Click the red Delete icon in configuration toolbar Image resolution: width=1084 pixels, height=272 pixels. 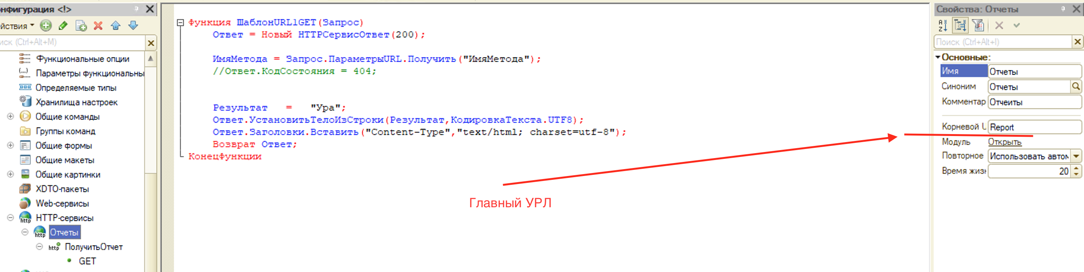(98, 26)
